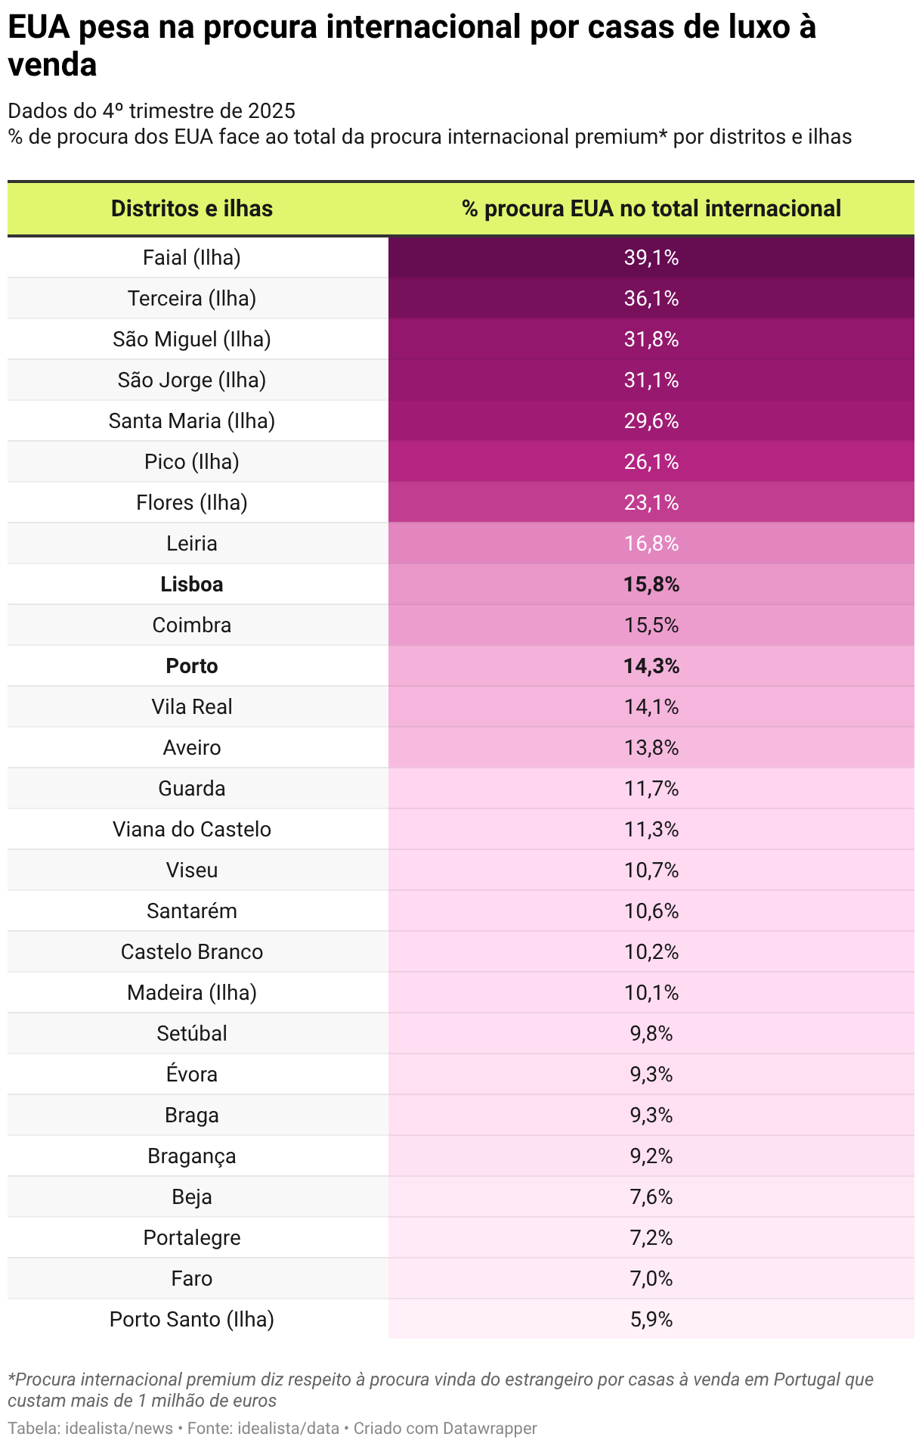922x1446 pixels.
Task: Click the 39,1% dark purple cell
Action: [x=651, y=258]
